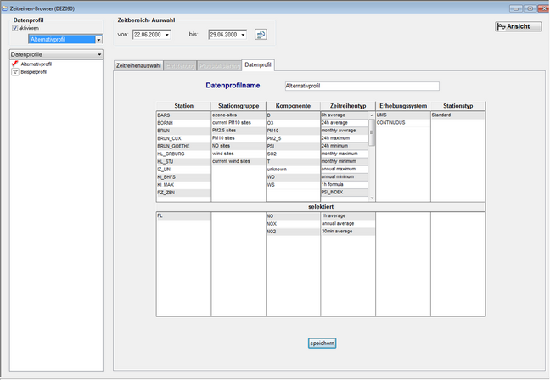Viewport: 550px width, 380px height.
Task: Click the refresh time range icon
Action: [x=261, y=35]
